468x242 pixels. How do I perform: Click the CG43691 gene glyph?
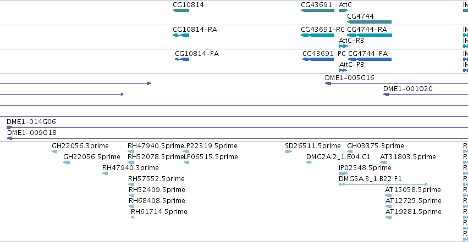click(317, 10)
